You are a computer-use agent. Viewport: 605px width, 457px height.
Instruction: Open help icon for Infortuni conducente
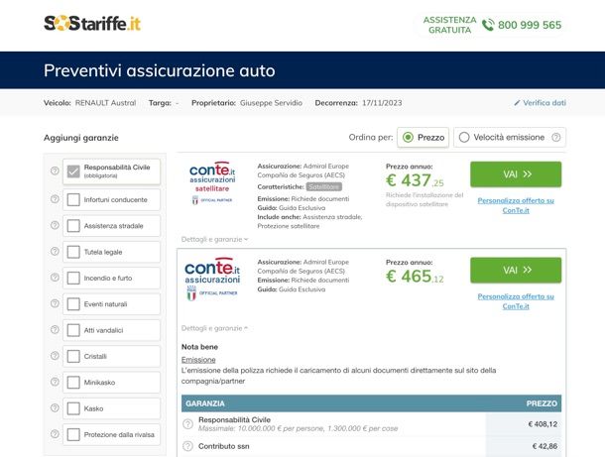[55, 199]
